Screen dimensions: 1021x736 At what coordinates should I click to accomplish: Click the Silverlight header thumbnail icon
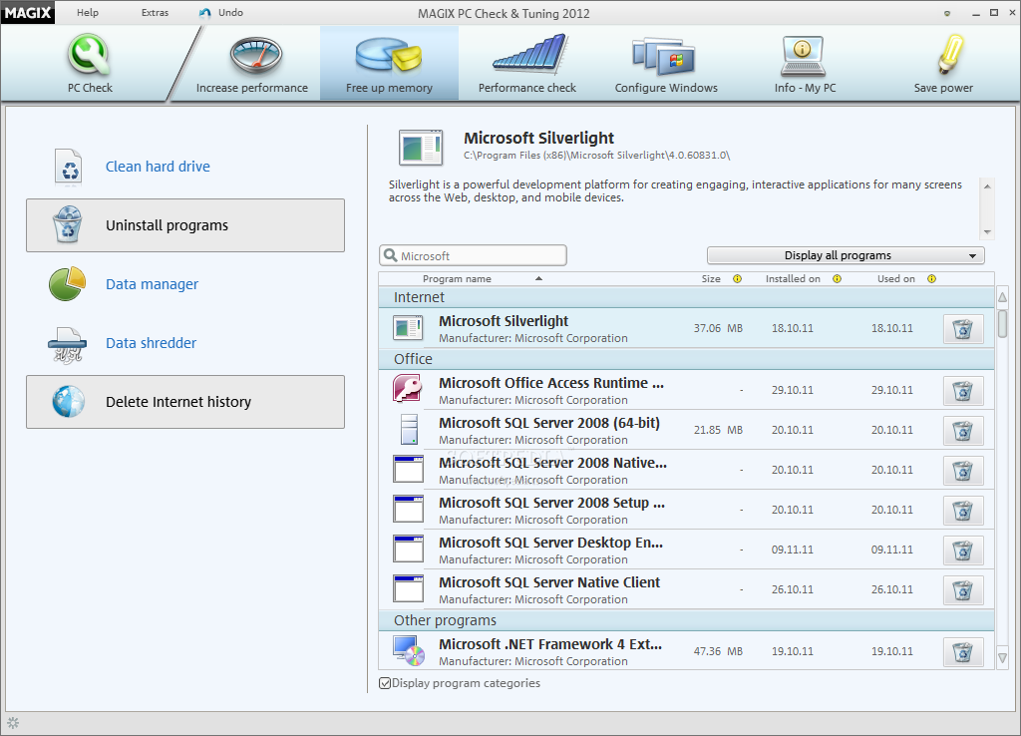click(x=421, y=148)
